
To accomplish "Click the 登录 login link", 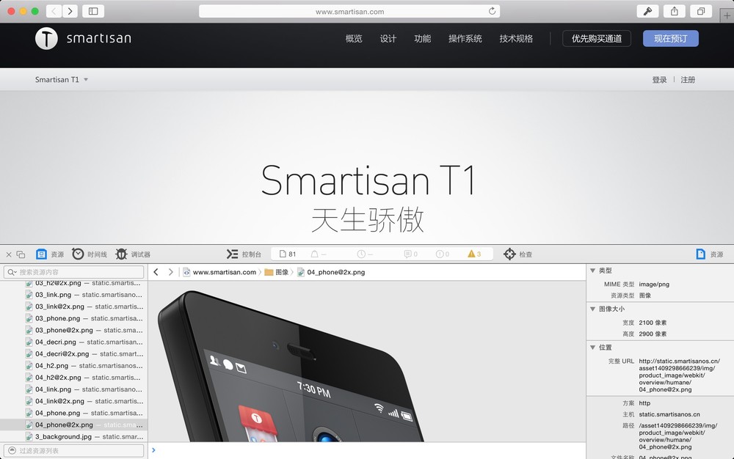I will pos(659,80).
